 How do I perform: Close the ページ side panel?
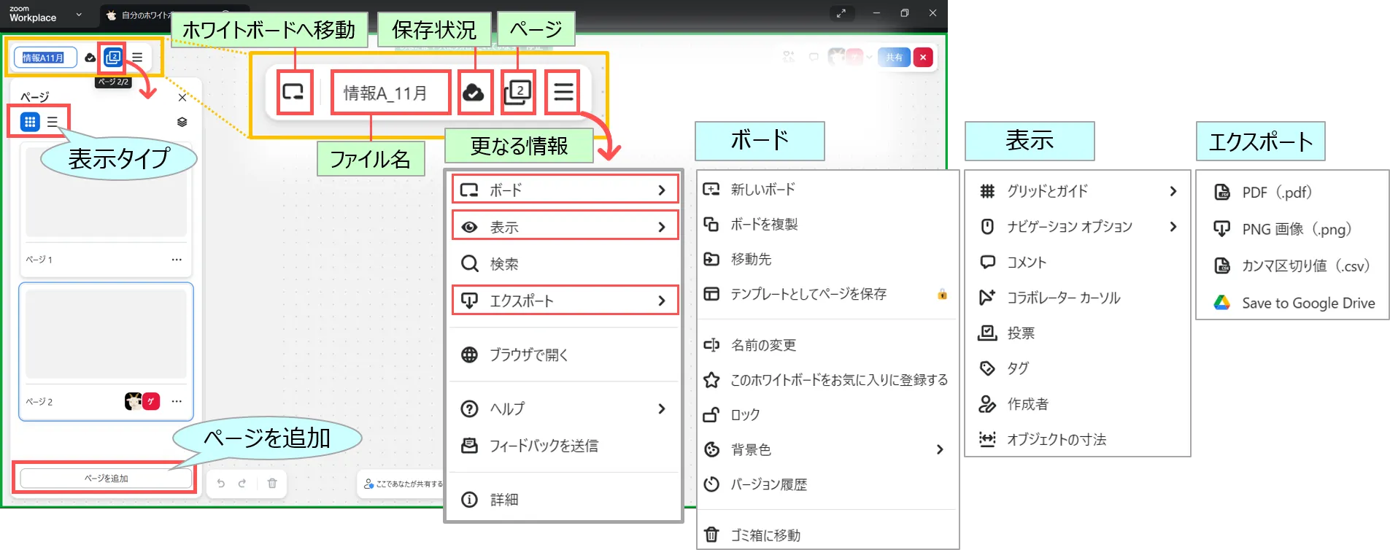[182, 97]
